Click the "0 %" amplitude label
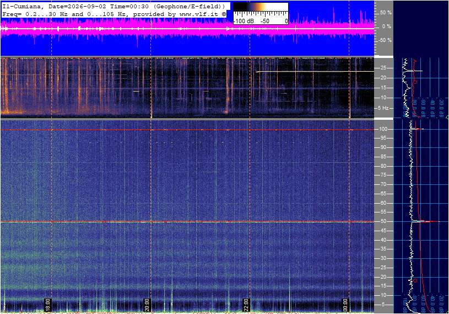449x314 pixels. point(387,26)
